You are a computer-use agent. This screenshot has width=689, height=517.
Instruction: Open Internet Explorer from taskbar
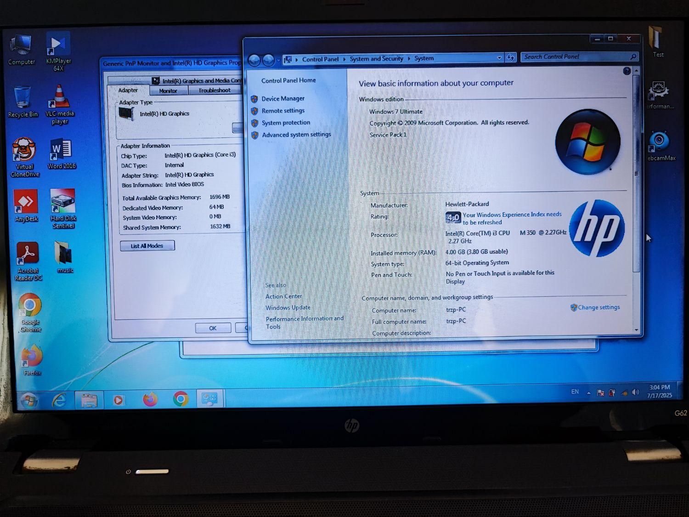[x=59, y=401]
